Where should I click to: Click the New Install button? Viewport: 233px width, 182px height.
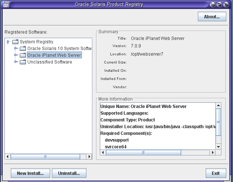click(30, 173)
